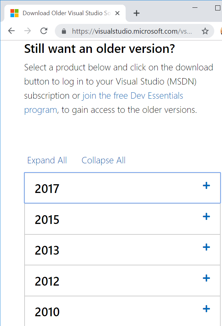Image resolution: width=222 pixels, height=326 pixels.
Task: Maximize the browser window
Action: (218, 8)
